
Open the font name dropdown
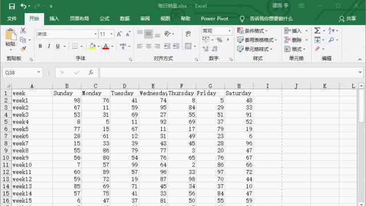coord(96,34)
